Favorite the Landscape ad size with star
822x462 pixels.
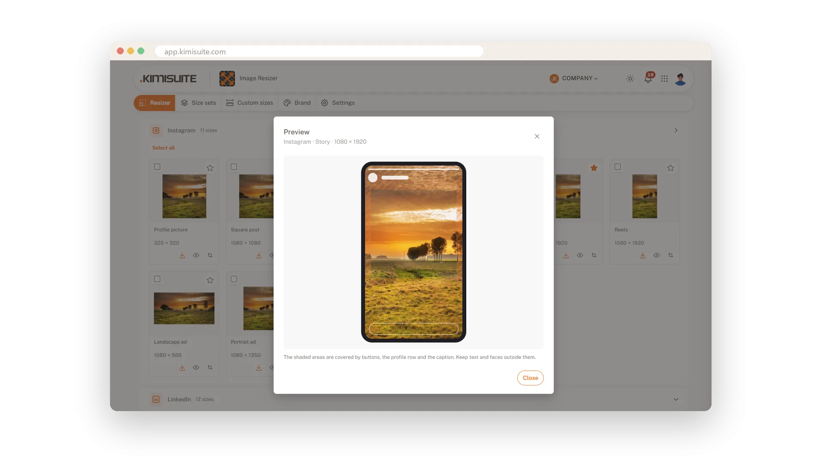coord(210,280)
